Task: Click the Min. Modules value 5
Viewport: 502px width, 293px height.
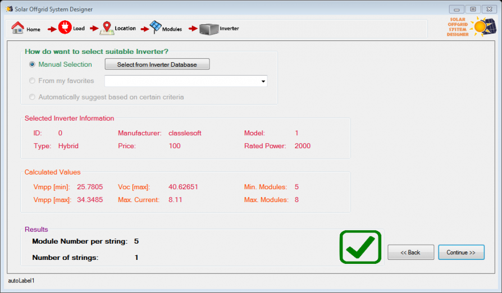Action: tap(297, 187)
